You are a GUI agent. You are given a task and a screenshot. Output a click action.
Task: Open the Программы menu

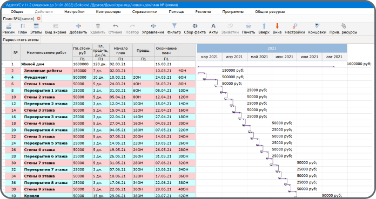(233, 11)
